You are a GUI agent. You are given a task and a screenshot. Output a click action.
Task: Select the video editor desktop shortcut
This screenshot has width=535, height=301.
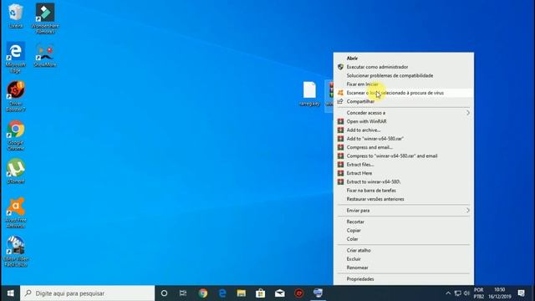[16, 251]
